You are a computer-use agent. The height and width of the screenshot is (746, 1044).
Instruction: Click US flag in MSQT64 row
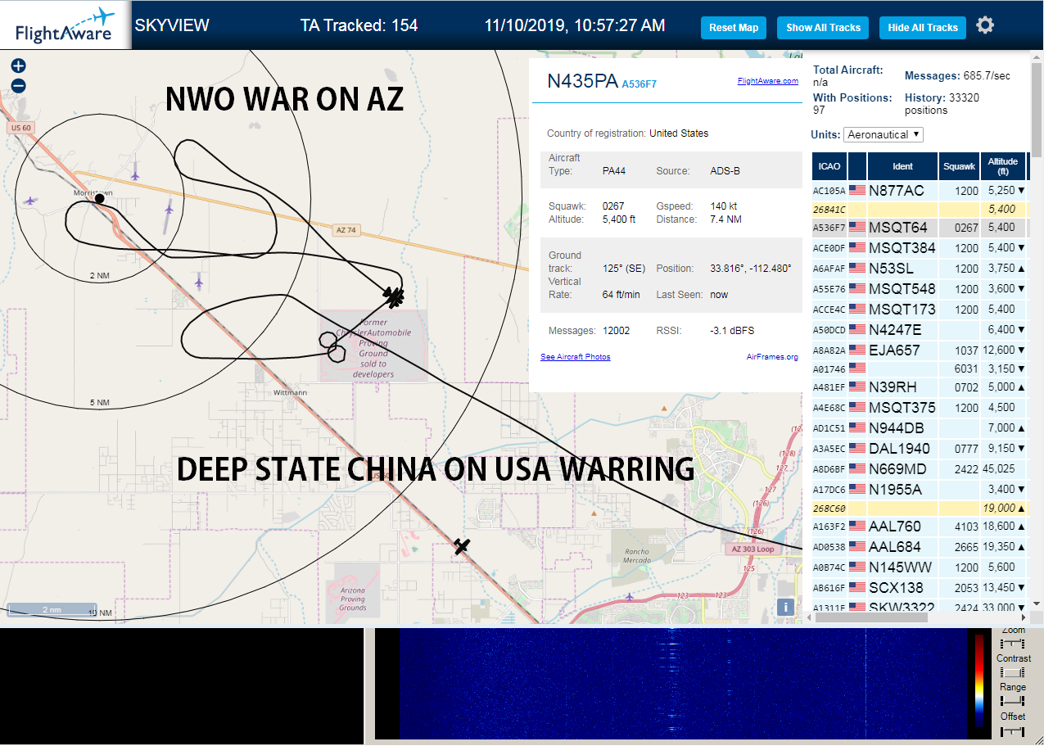pos(857,228)
